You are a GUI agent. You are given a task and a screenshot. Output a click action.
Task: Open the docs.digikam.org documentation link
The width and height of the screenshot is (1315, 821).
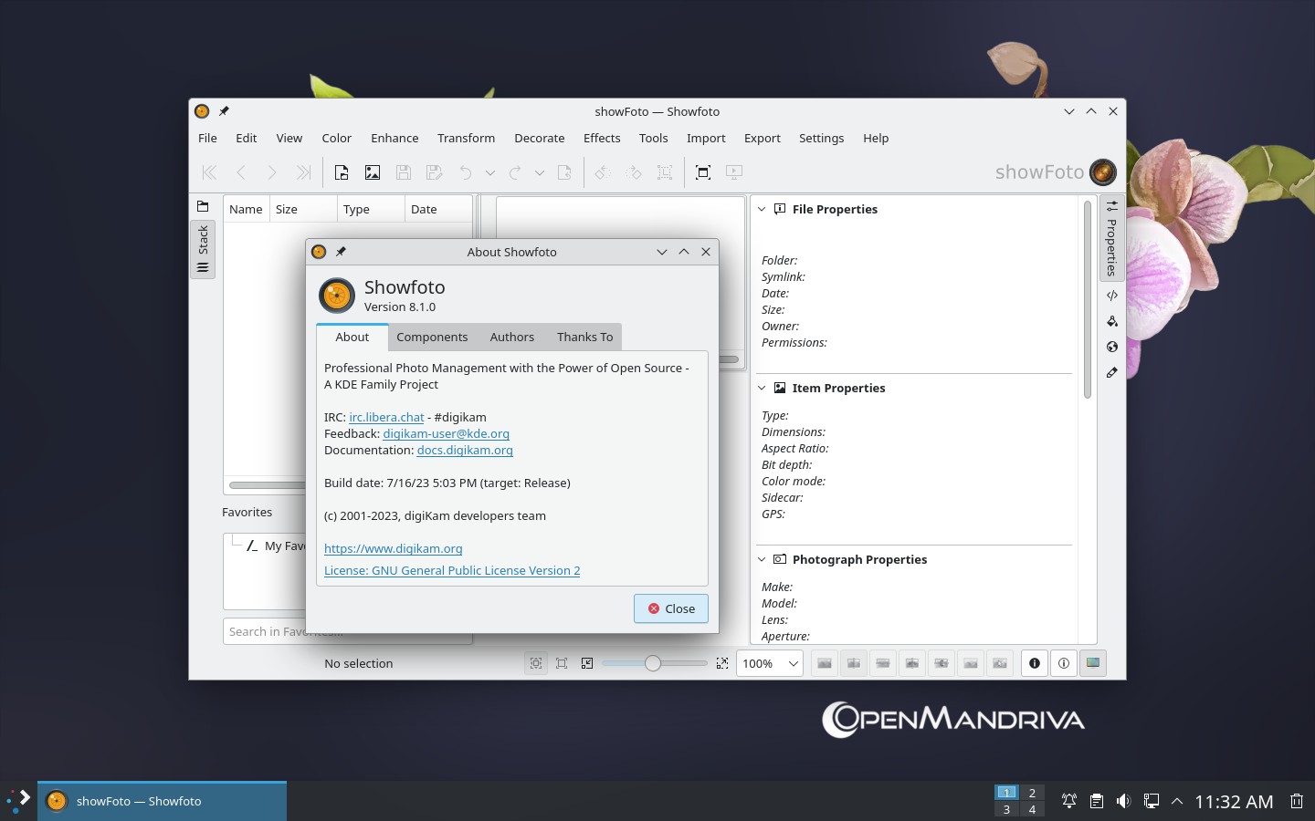pos(465,450)
